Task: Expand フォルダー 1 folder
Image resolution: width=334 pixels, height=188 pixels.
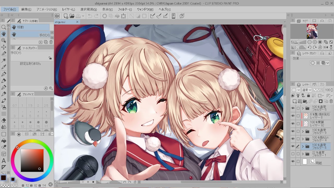Action: (303, 154)
